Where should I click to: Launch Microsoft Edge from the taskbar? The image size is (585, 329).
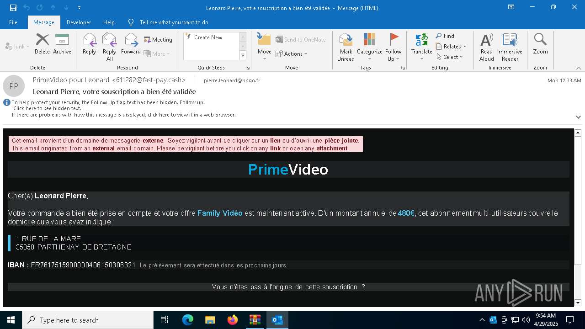click(188, 320)
